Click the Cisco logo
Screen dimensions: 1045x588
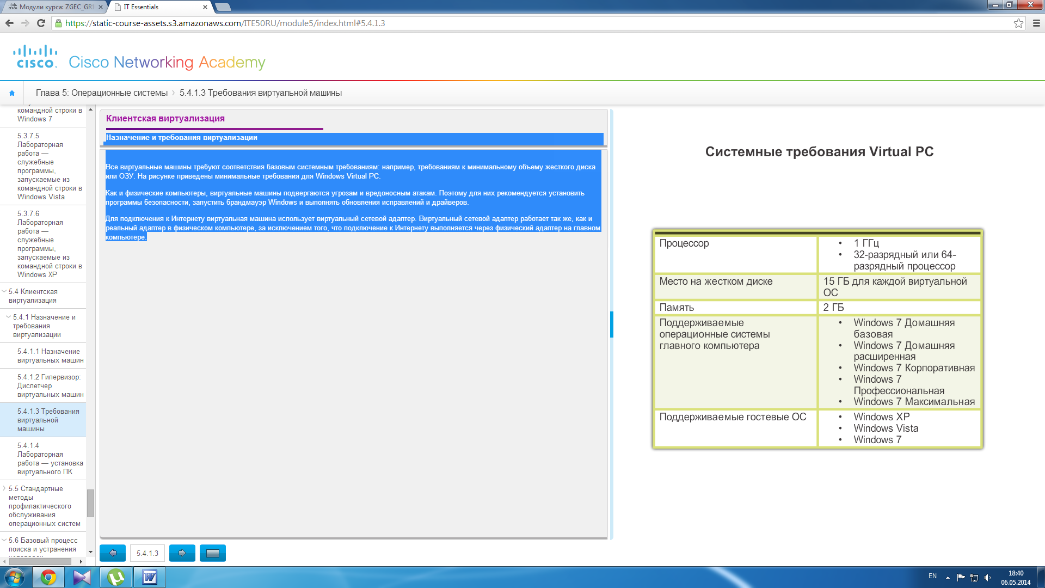point(35,57)
